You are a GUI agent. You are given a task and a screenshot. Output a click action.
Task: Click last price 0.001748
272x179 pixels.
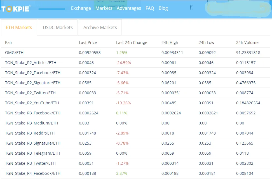[87, 133]
